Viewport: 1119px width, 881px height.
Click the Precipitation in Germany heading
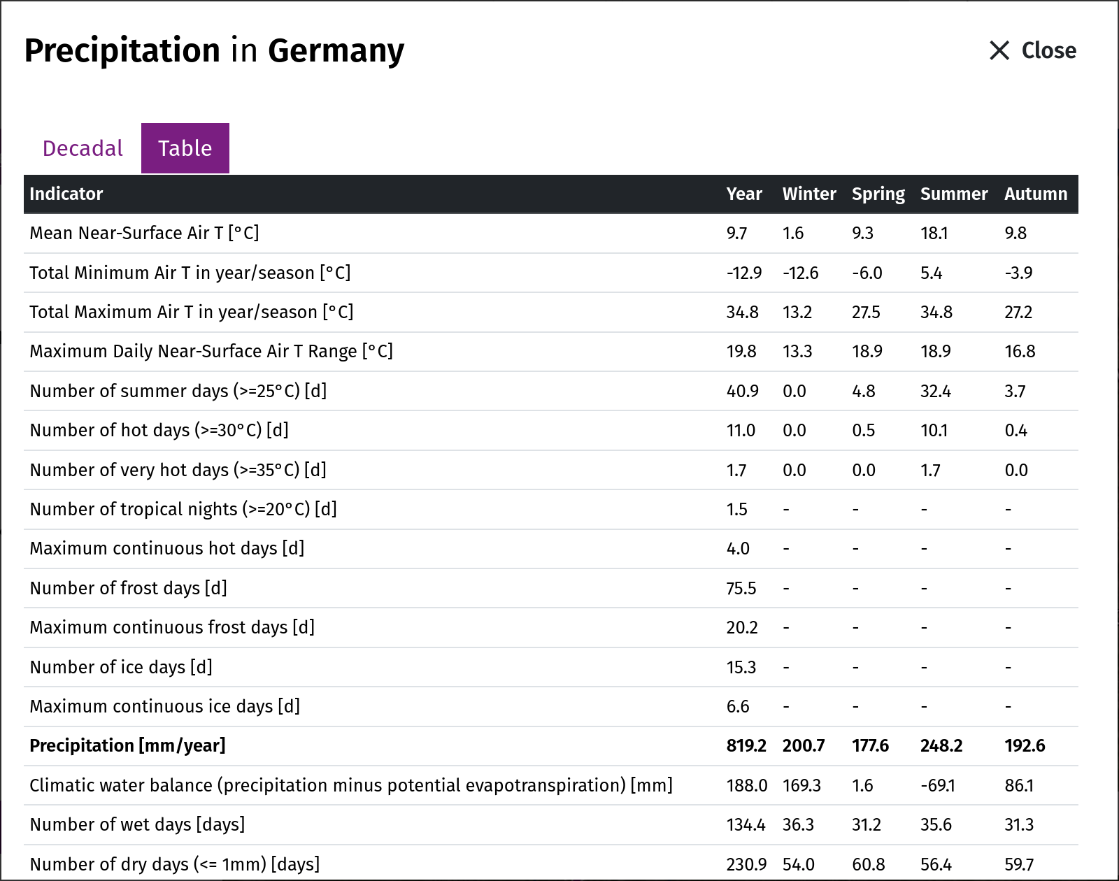[x=214, y=51]
